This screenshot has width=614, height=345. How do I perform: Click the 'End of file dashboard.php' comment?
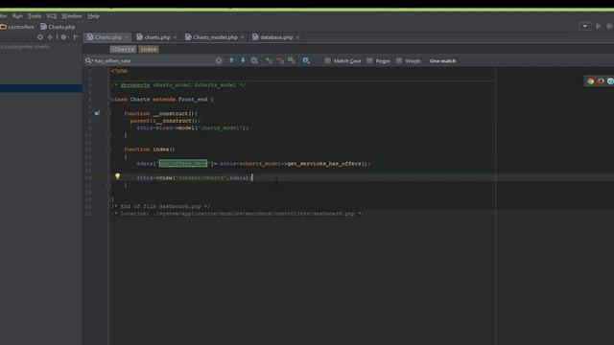pyautogui.click(x=160, y=206)
